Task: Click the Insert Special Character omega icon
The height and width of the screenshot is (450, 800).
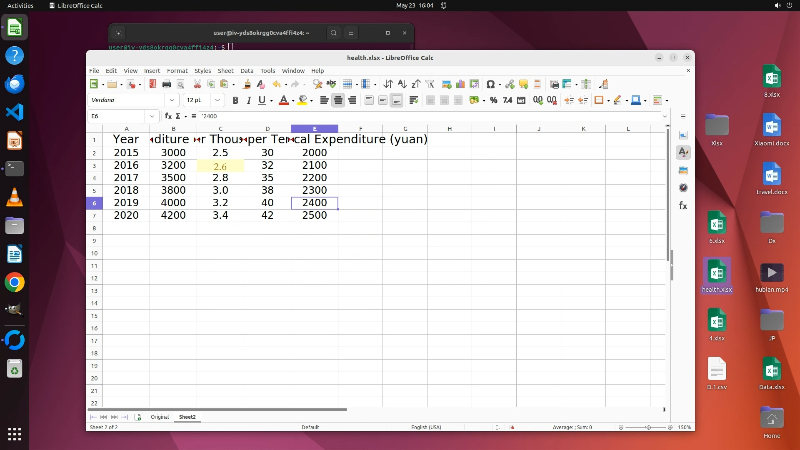Action: (x=490, y=84)
